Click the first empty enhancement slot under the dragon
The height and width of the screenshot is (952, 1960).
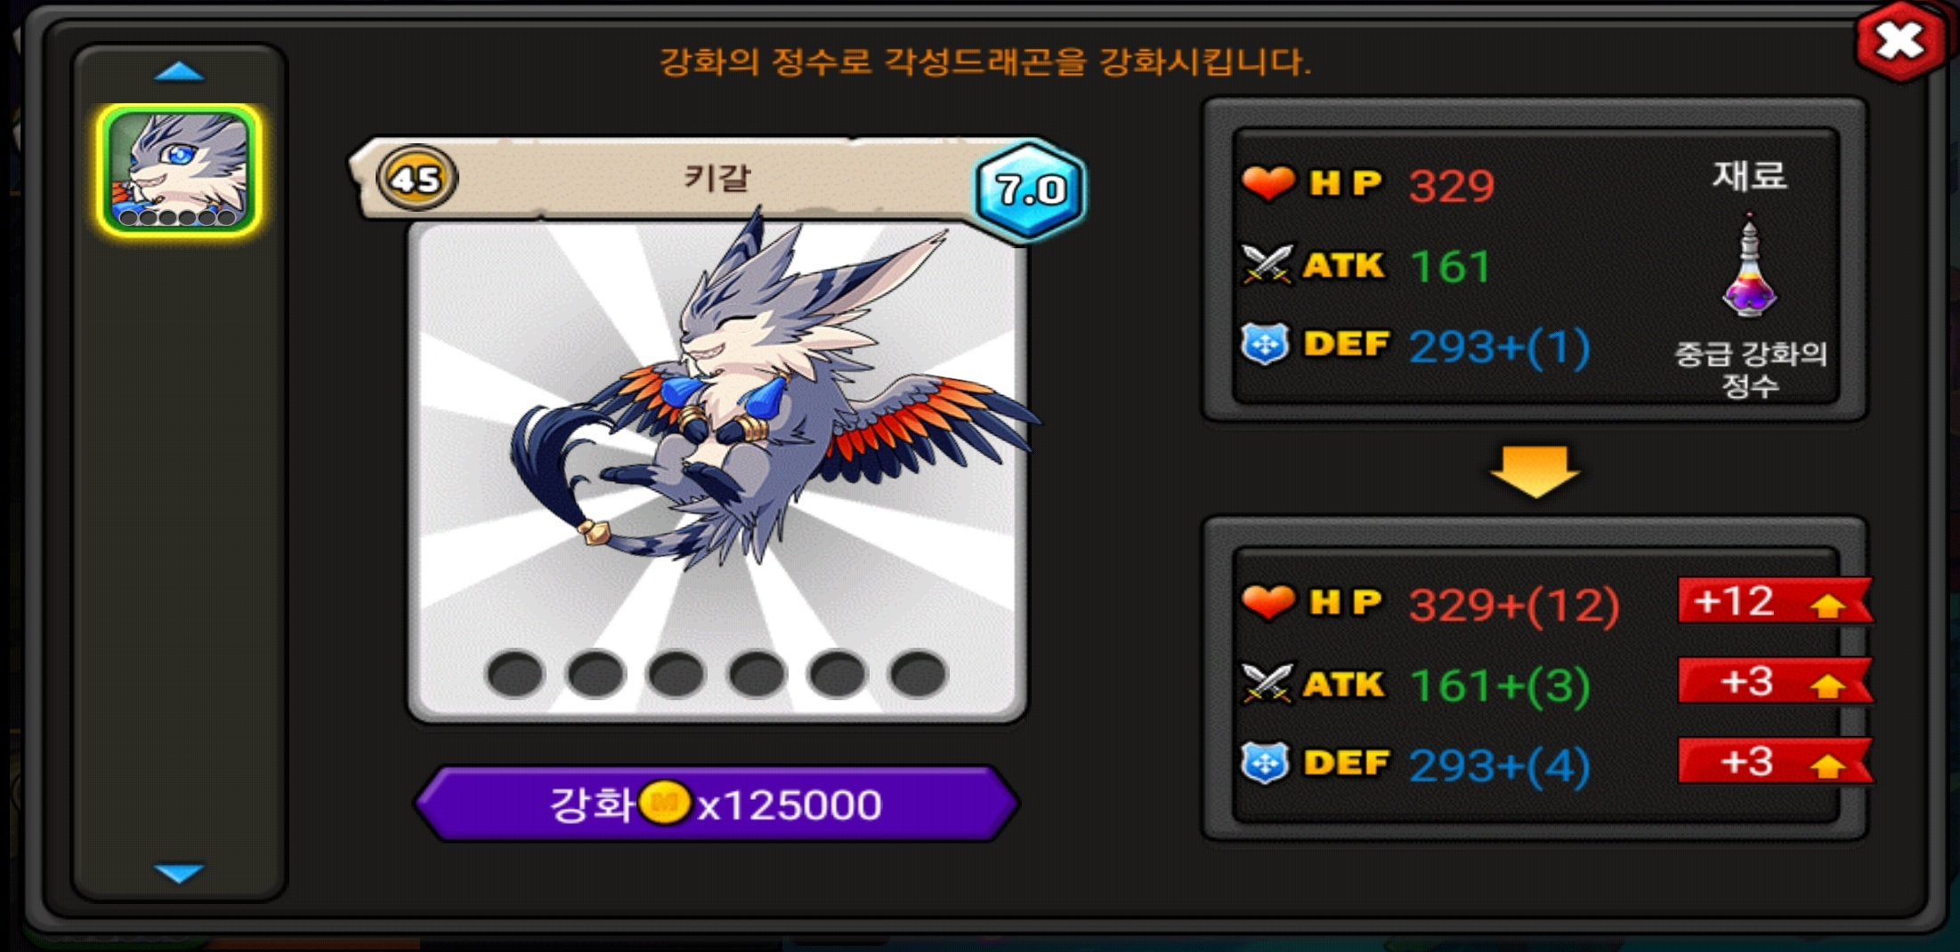[514, 674]
